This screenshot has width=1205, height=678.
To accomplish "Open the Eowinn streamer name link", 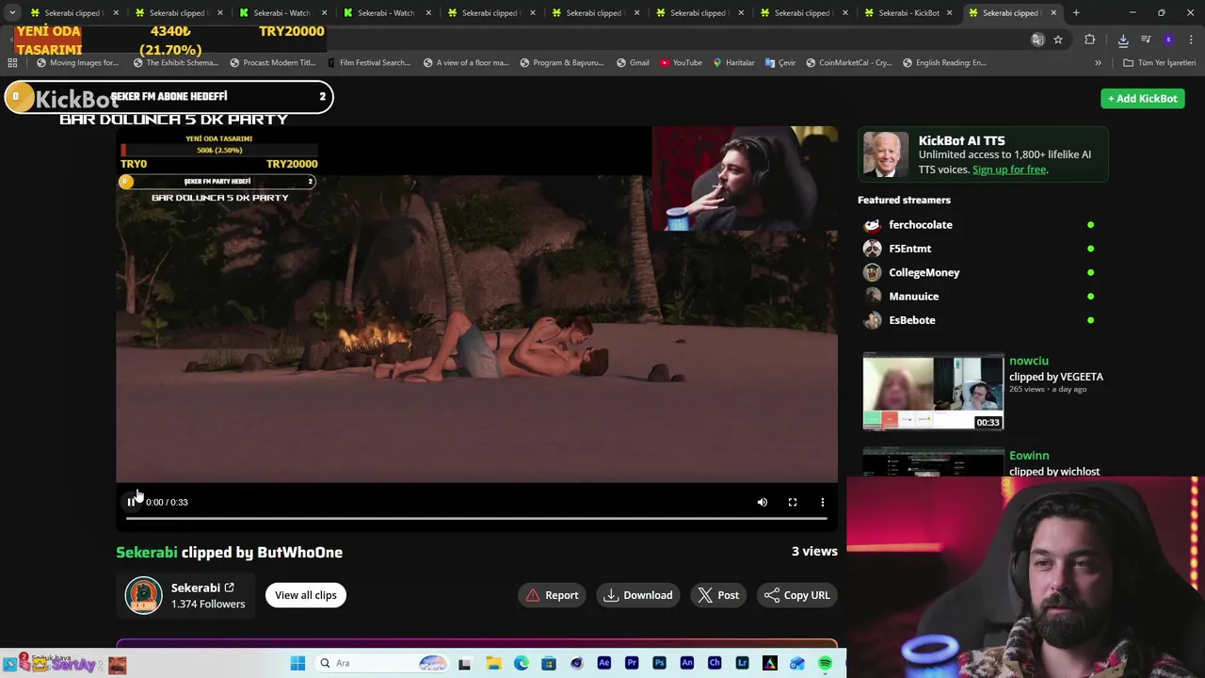I will click(1029, 456).
